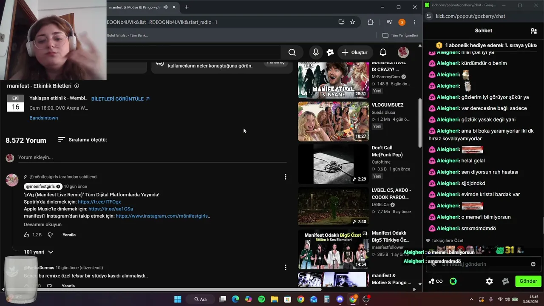
Task: Click the Yorum ekleyin comment field
Action: tap(152, 157)
